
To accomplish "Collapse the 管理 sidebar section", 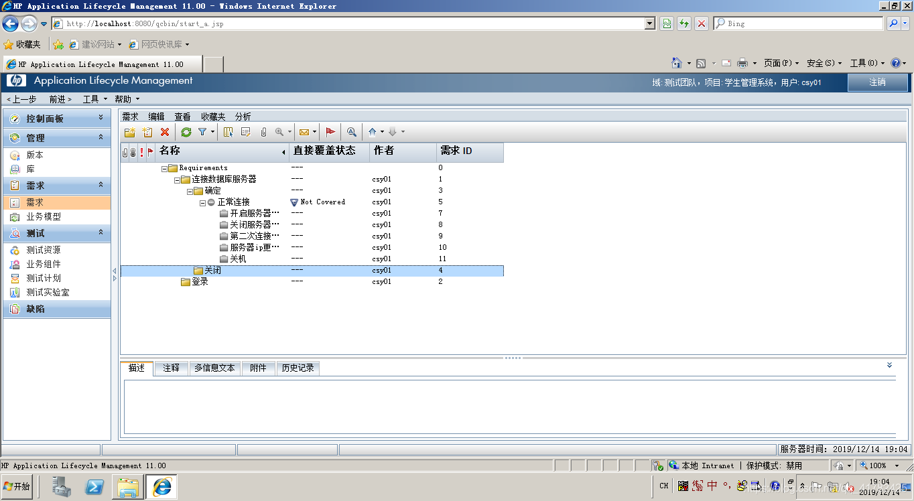I will [x=101, y=137].
